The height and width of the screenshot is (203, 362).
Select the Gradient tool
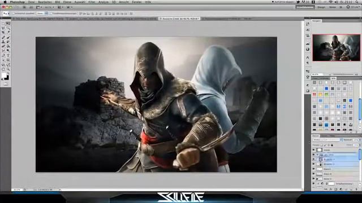8,46
